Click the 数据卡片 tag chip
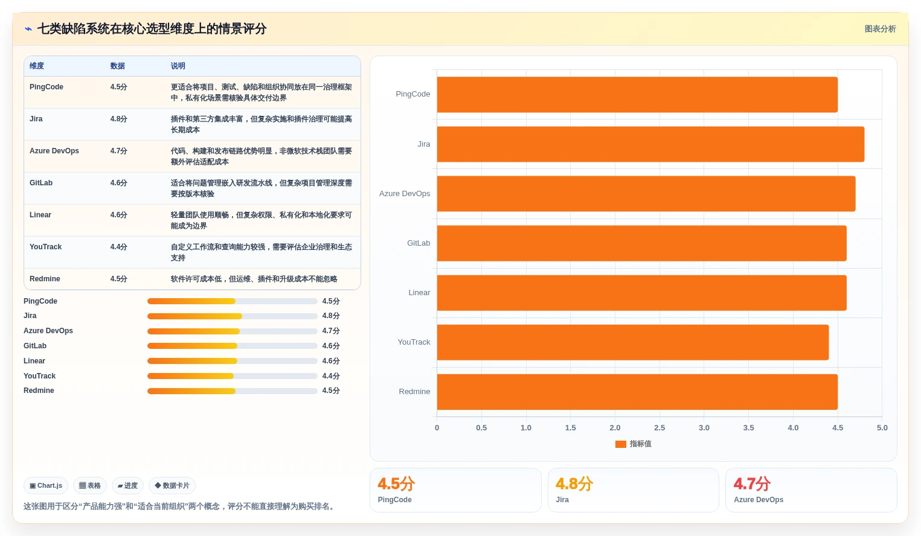 coord(172,485)
